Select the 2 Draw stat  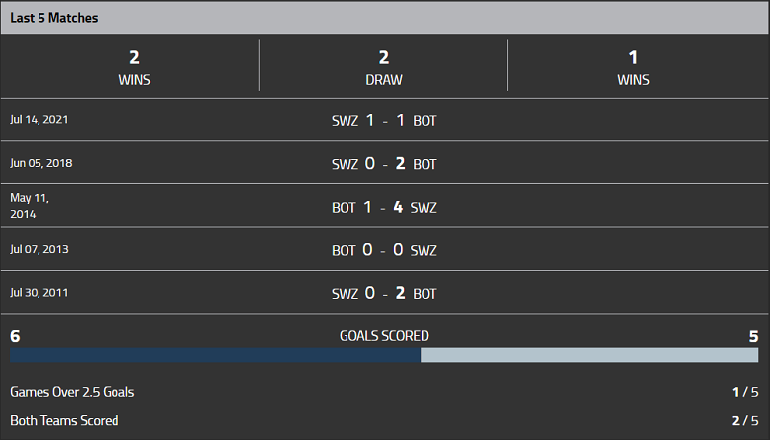384,67
